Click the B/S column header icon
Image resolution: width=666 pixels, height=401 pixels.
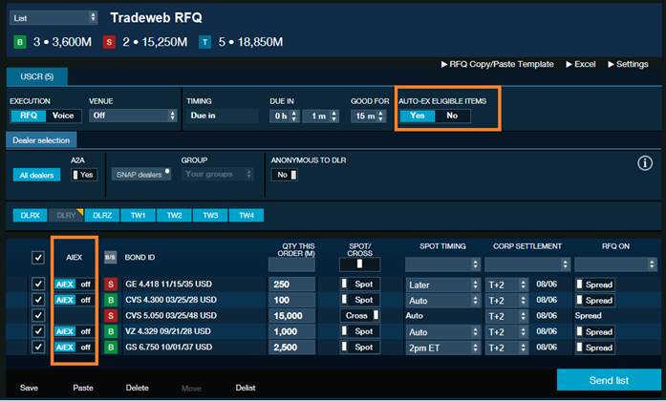pyautogui.click(x=111, y=257)
